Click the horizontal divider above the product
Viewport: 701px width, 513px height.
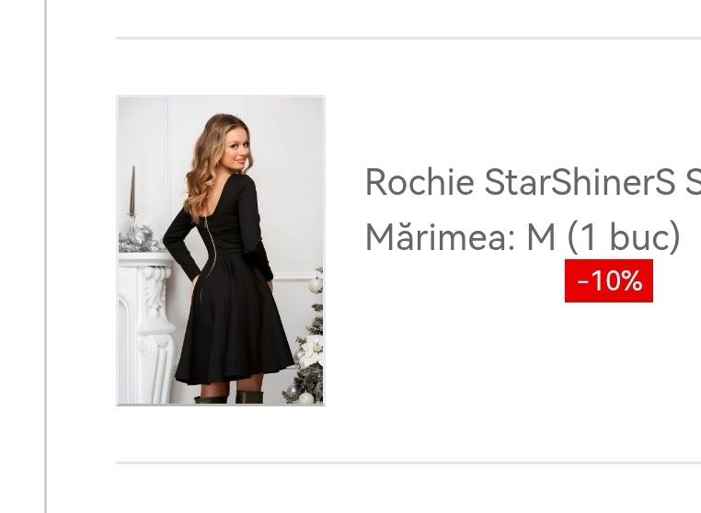[x=408, y=39]
